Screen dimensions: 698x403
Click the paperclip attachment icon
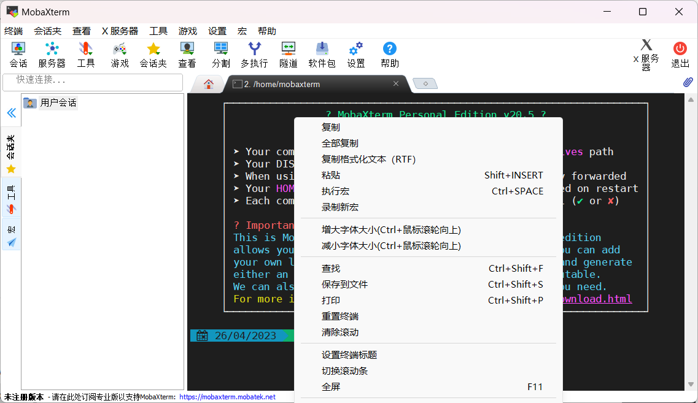coord(688,82)
